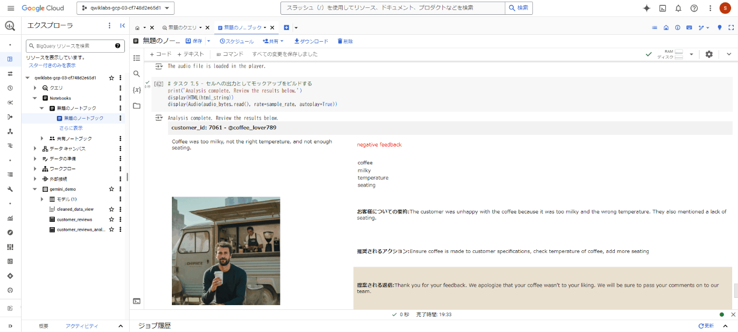The image size is (738, 332).
Task: Select the home tab
Action: (138, 27)
